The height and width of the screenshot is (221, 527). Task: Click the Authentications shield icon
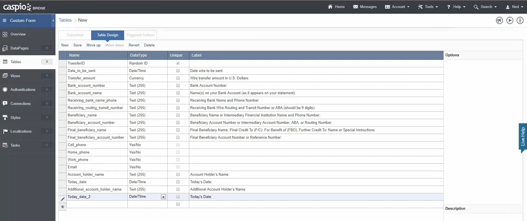coord(5,90)
